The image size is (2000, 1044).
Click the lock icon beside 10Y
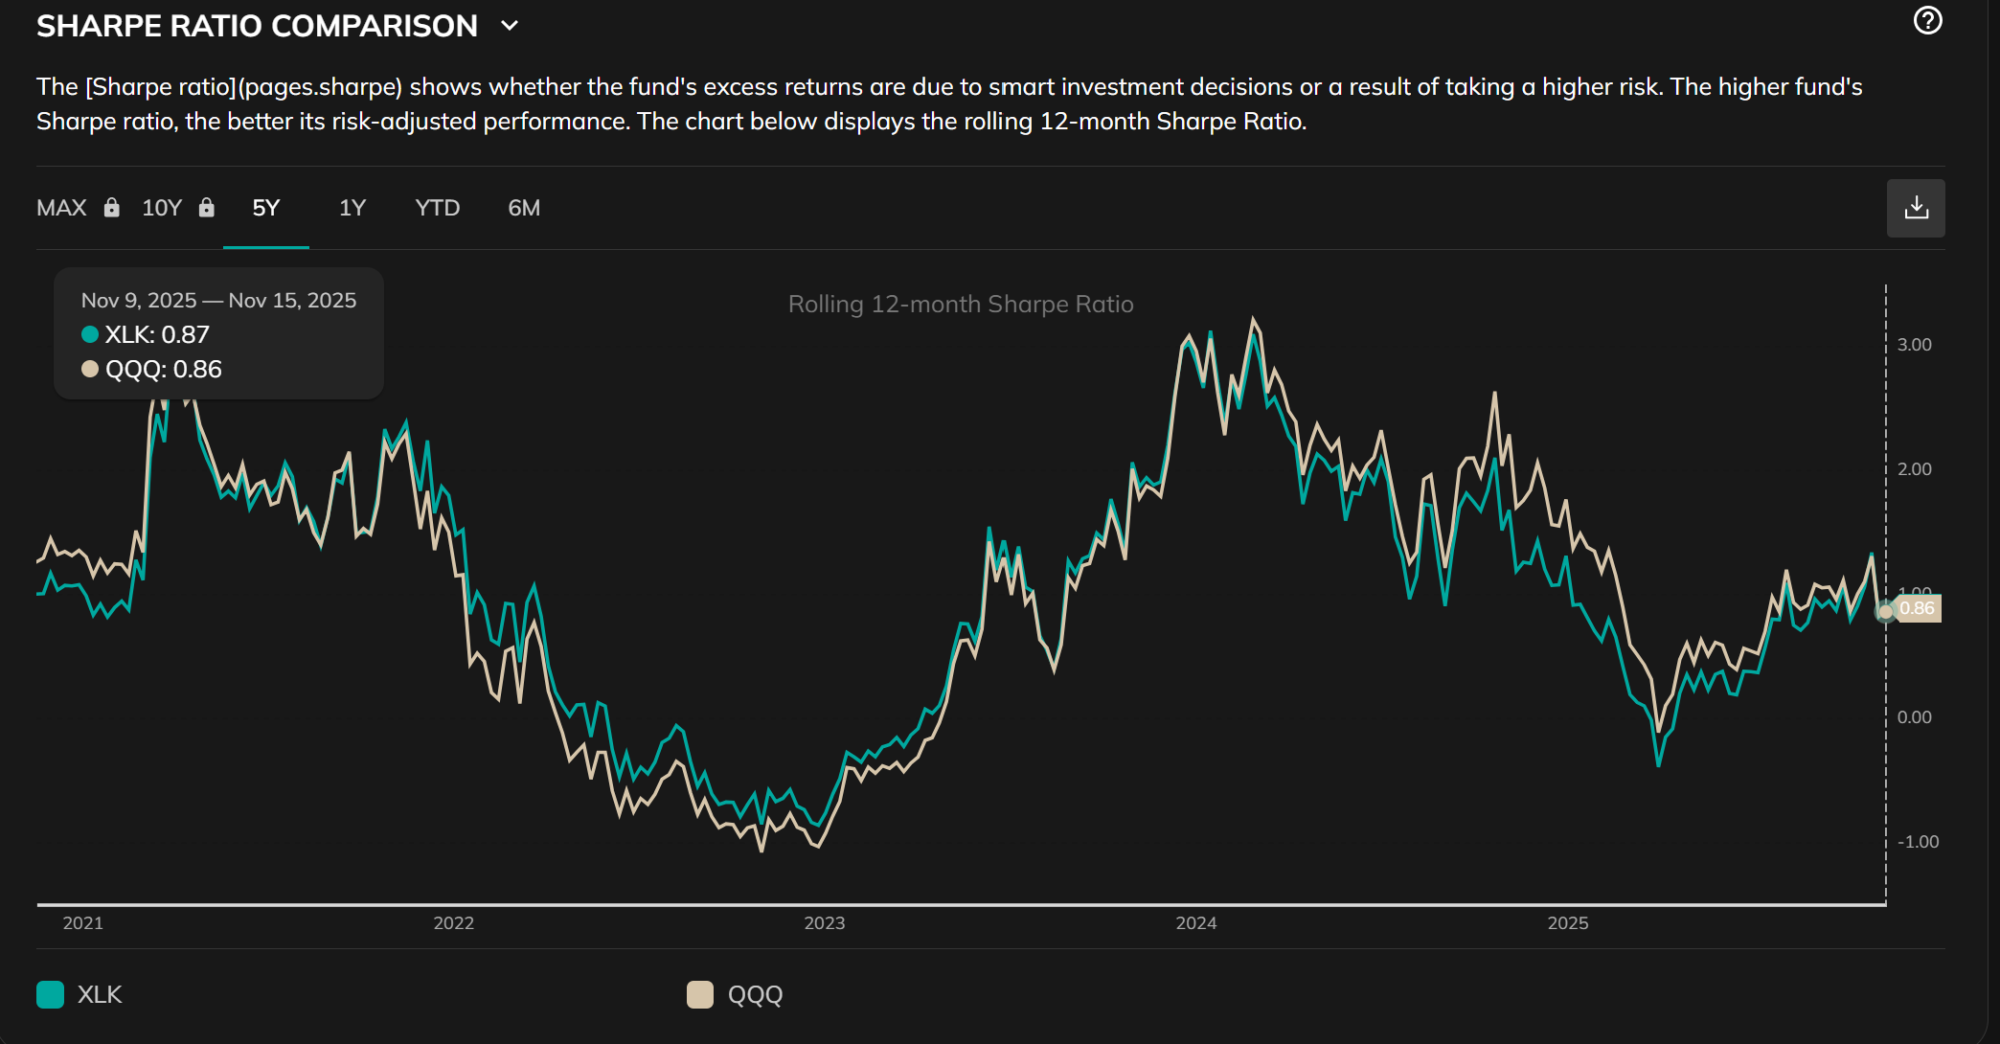[x=207, y=207]
